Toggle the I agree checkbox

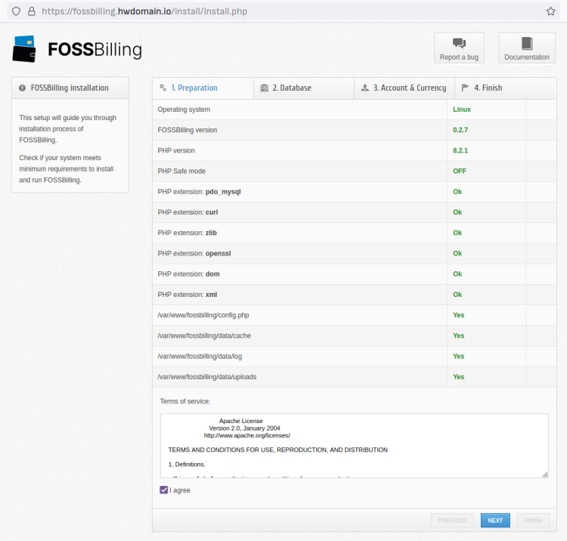click(x=164, y=490)
